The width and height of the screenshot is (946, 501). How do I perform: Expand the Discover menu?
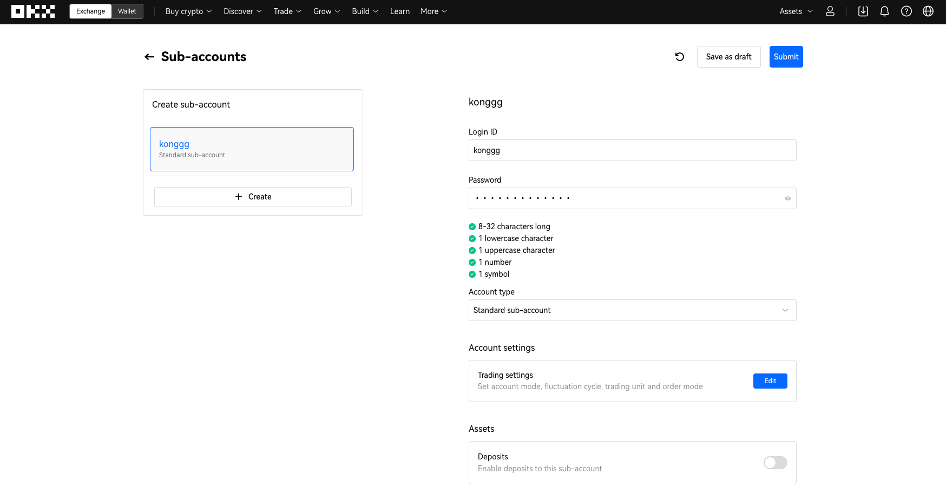(x=242, y=11)
